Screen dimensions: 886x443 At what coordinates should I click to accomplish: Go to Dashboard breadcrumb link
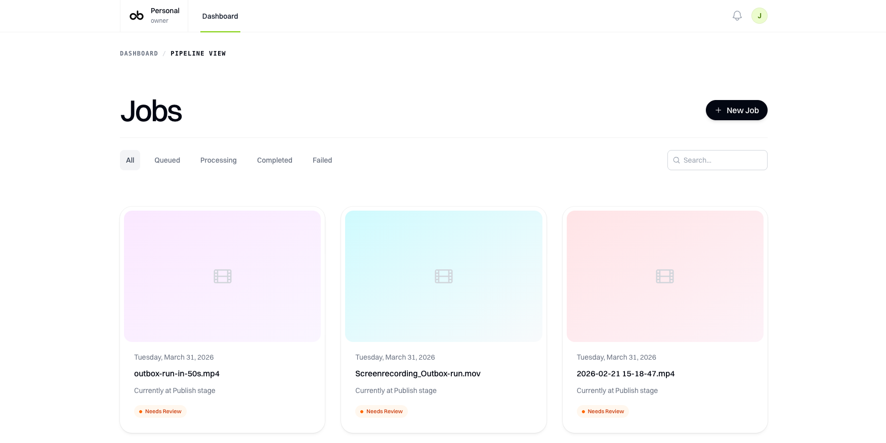point(139,54)
